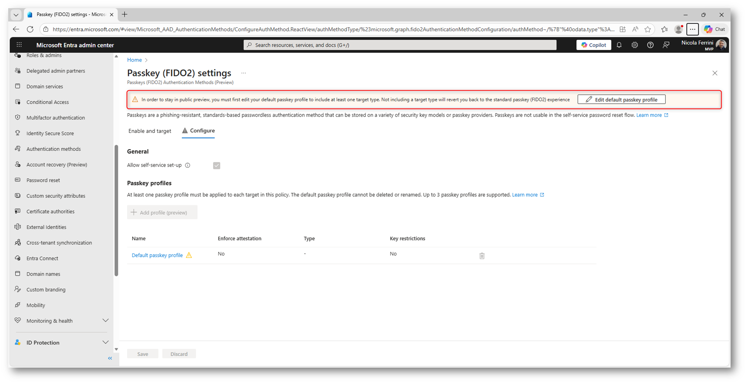
Task: Click the Copilot button
Action: 593,45
